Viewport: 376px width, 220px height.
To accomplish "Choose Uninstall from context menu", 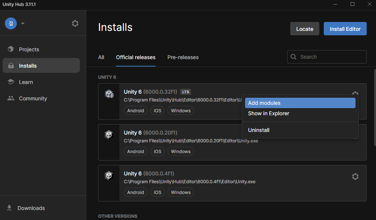I will [300, 130].
